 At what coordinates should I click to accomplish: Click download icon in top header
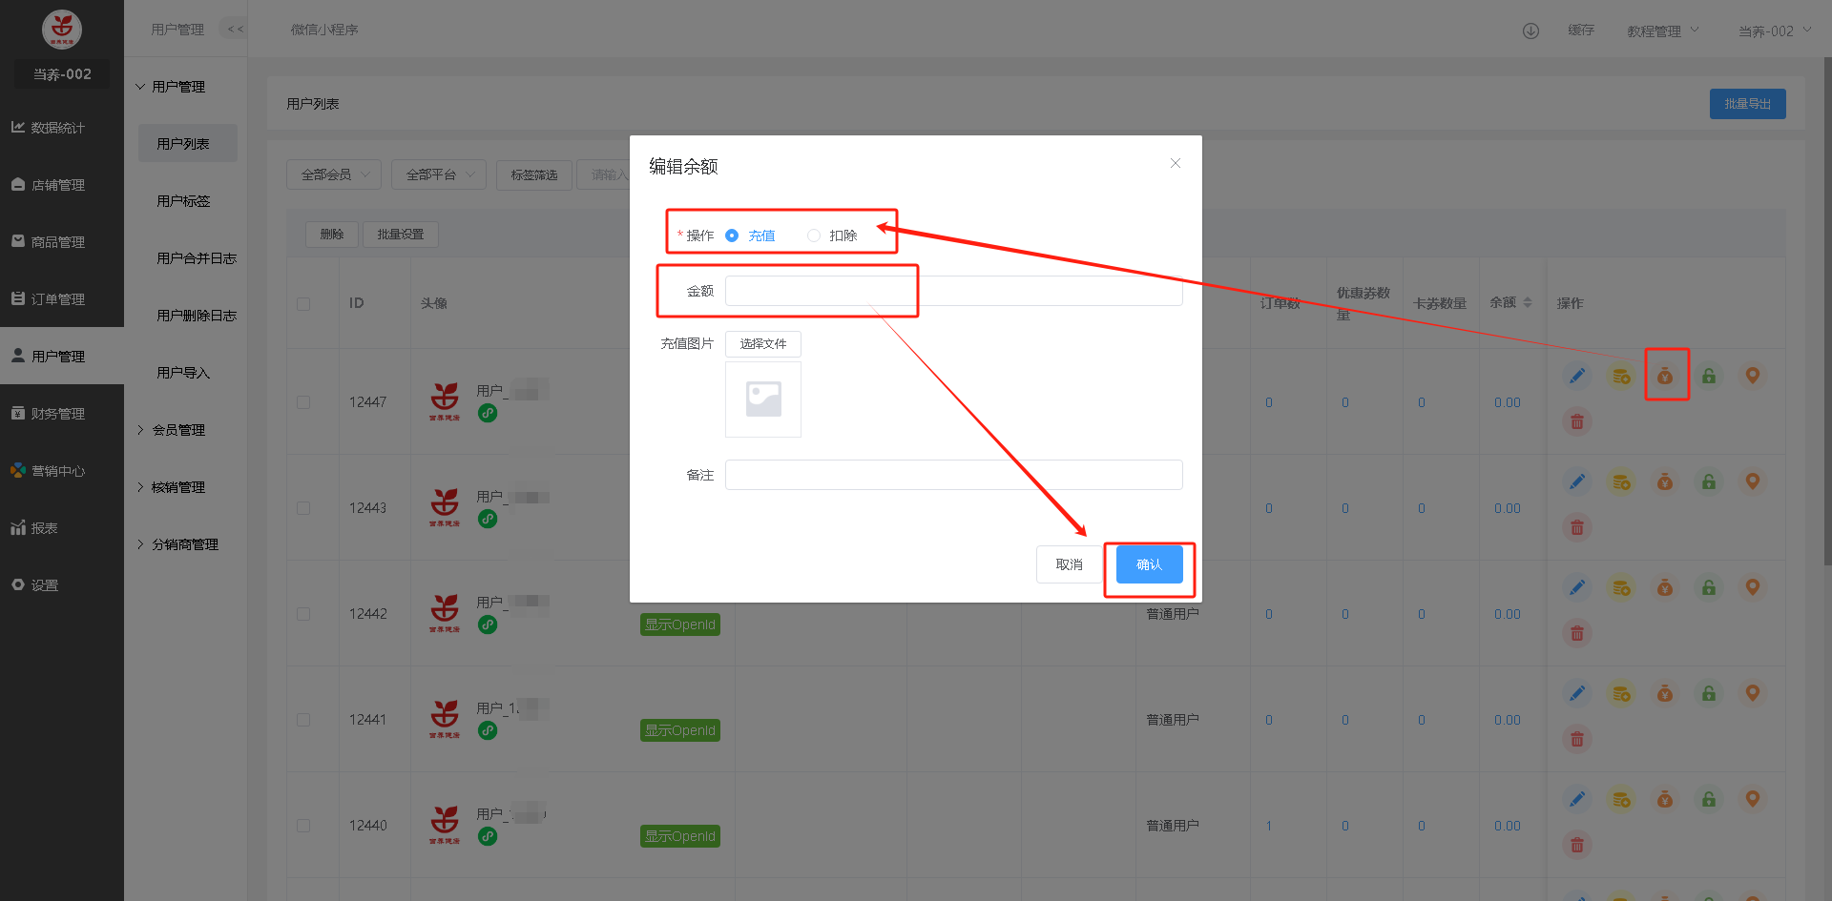coord(1530,31)
